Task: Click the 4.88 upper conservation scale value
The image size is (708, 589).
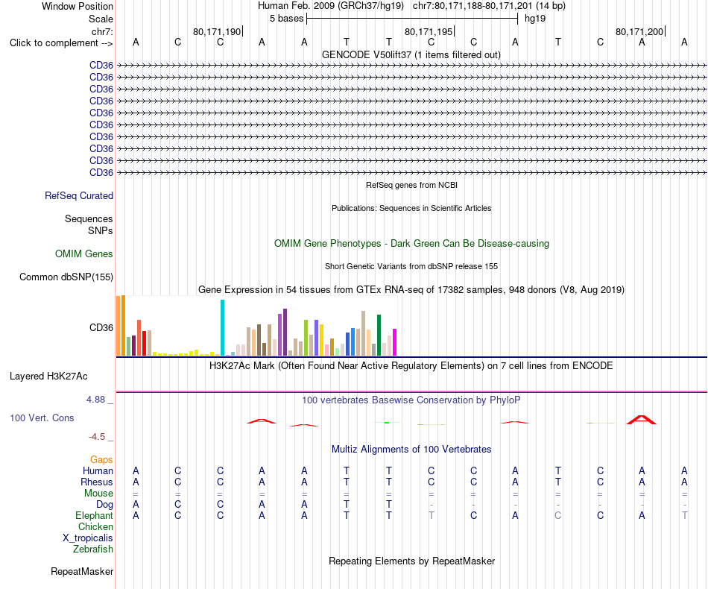Action: coord(95,400)
